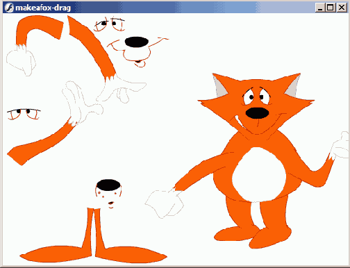This screenshot has height=268, width=350.
Task: Click the fox's outstretched gloved hand
Action: [164, 203]
